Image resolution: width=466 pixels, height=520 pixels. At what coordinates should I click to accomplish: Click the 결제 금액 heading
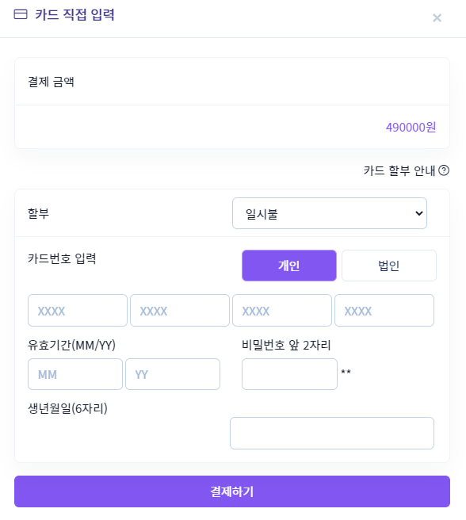click(x=51, y=82)
